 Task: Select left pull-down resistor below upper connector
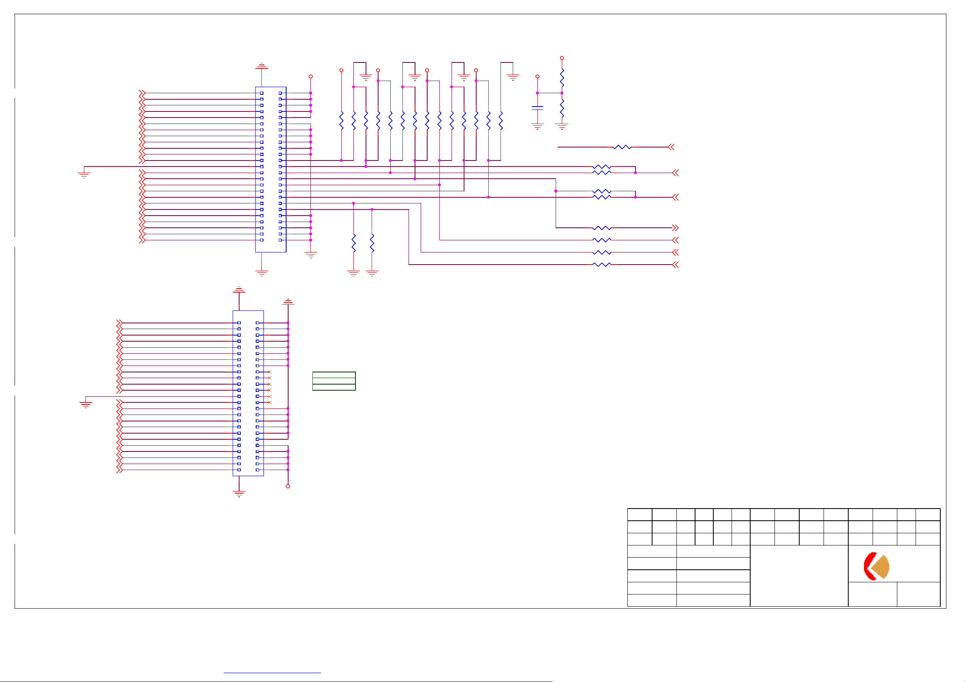point(353,243)
